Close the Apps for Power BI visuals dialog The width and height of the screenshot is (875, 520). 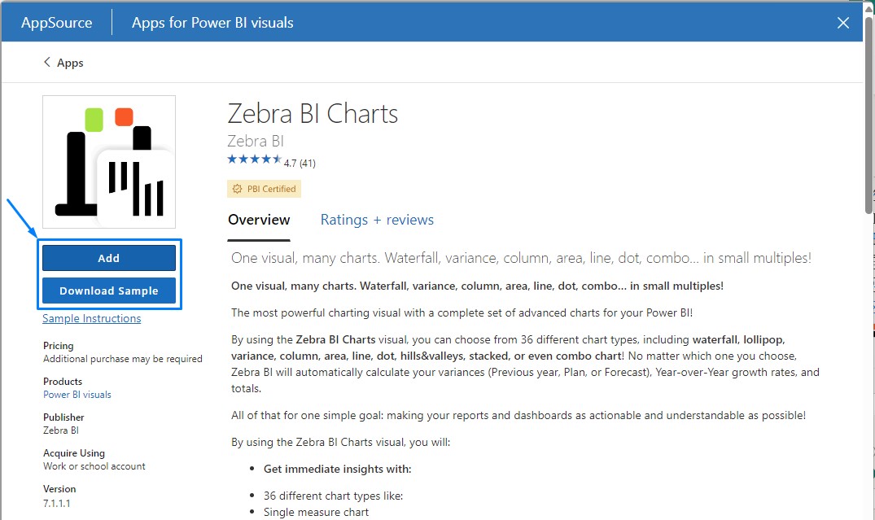pos(842,23)
